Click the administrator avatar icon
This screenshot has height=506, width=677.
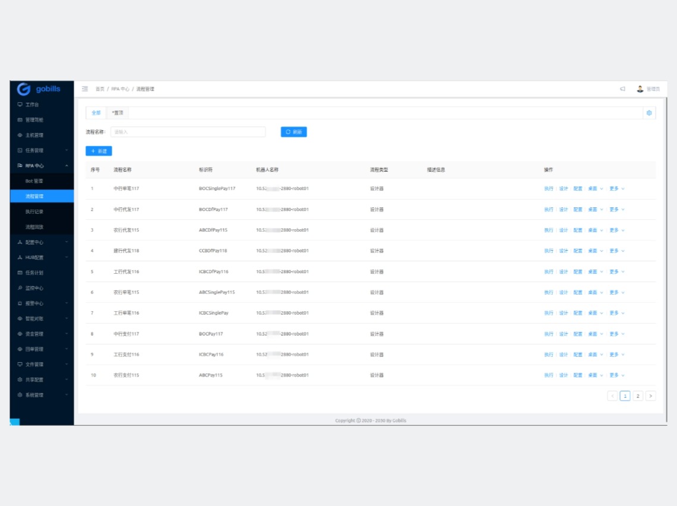[x=640, y=89]
